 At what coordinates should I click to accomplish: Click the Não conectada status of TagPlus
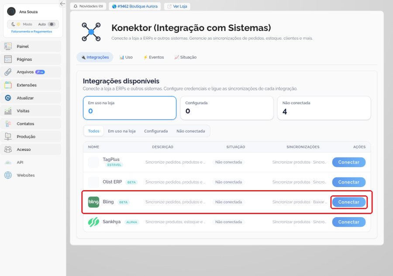(x=228, y=162)
